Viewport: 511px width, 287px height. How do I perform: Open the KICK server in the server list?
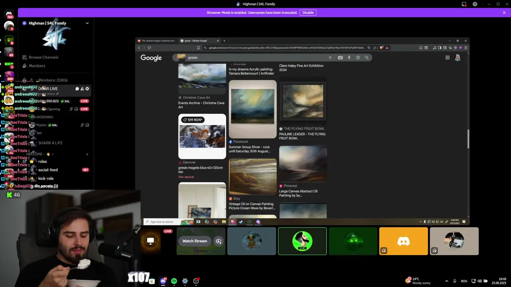pyautogui.click(x=9, y=64)
